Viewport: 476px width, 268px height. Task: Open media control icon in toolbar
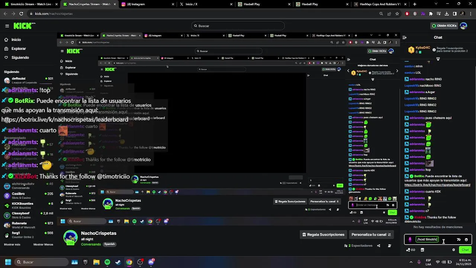[x=439, y=13]
